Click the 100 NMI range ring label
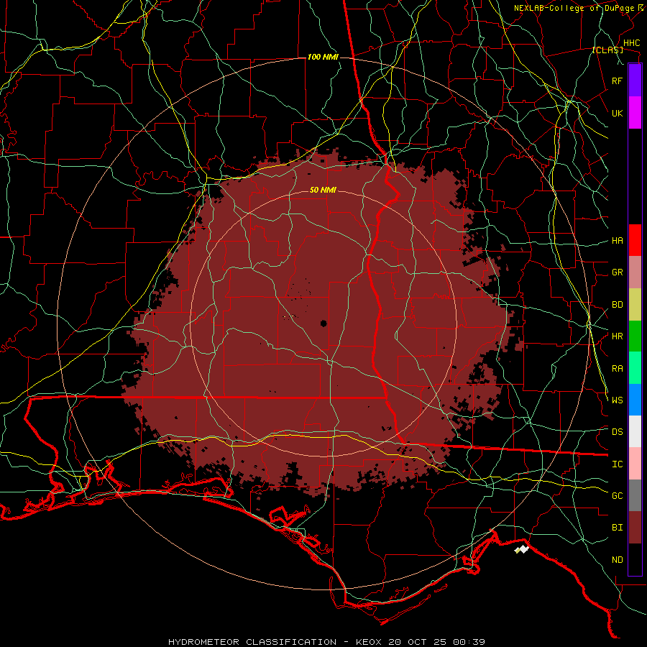Screen dimensions: 647x647 point(323,57)
